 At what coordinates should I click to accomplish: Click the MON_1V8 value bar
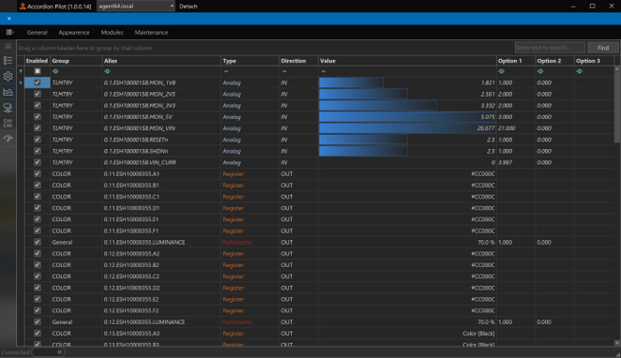tap(351, 82)
